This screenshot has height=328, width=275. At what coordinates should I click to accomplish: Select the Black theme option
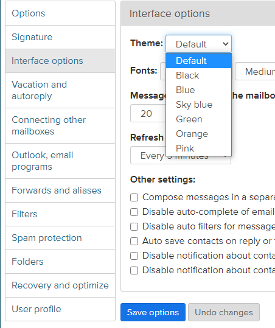coord(198,75)
